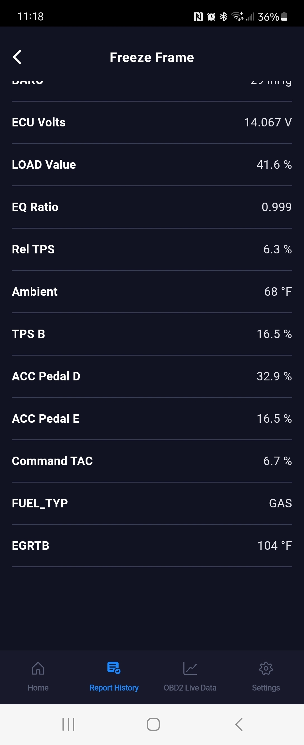Tap the FUEL_TYP GAS value

click(x=280, y=503)
